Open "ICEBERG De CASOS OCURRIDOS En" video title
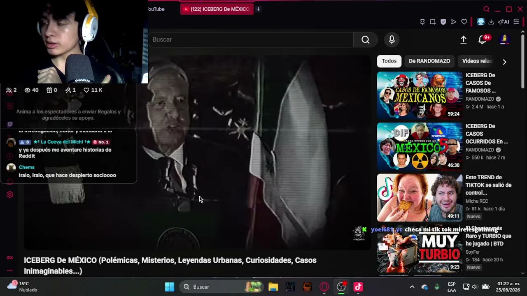This screenshot has height=296, width=527. 487,134
